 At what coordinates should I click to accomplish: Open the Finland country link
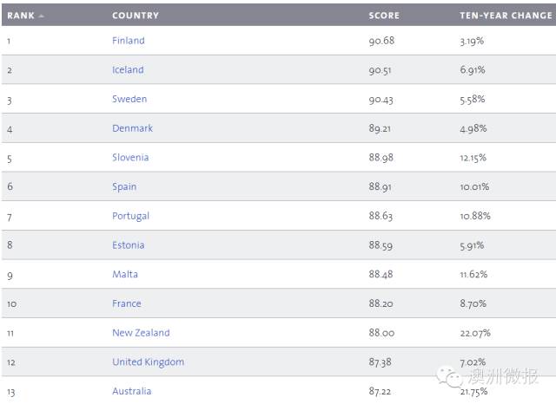[x=129, y=41]
